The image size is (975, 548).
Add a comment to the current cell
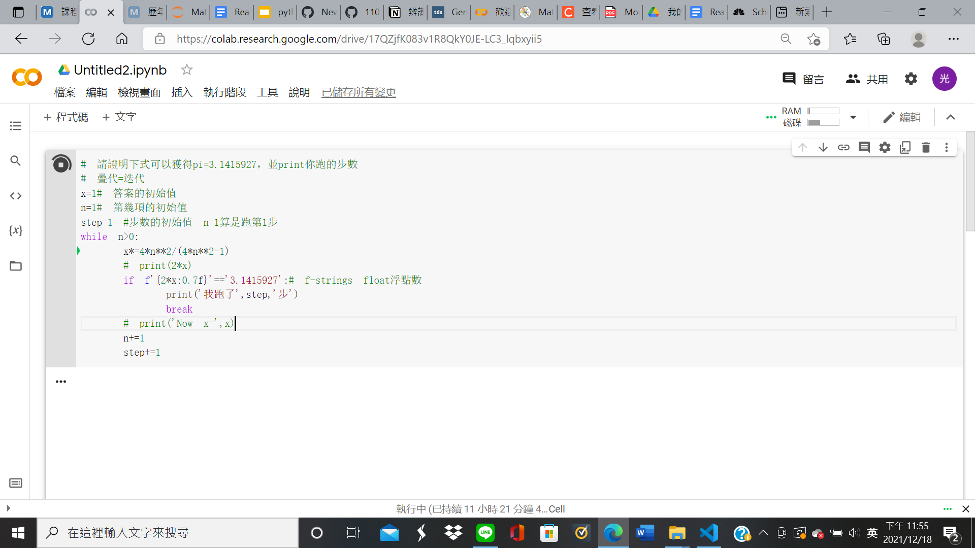pyautogui.click(x=864, y=147)
